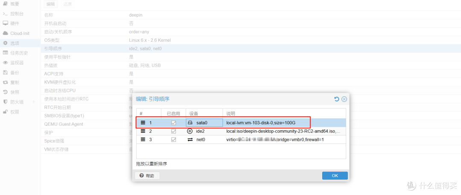Click the 设备 column header
This screenshot has height=195, width=461.
[204, 114]
